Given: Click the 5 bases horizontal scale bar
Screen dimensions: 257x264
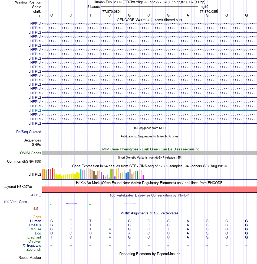Looking at the screenshot, I should coord(149,7).
